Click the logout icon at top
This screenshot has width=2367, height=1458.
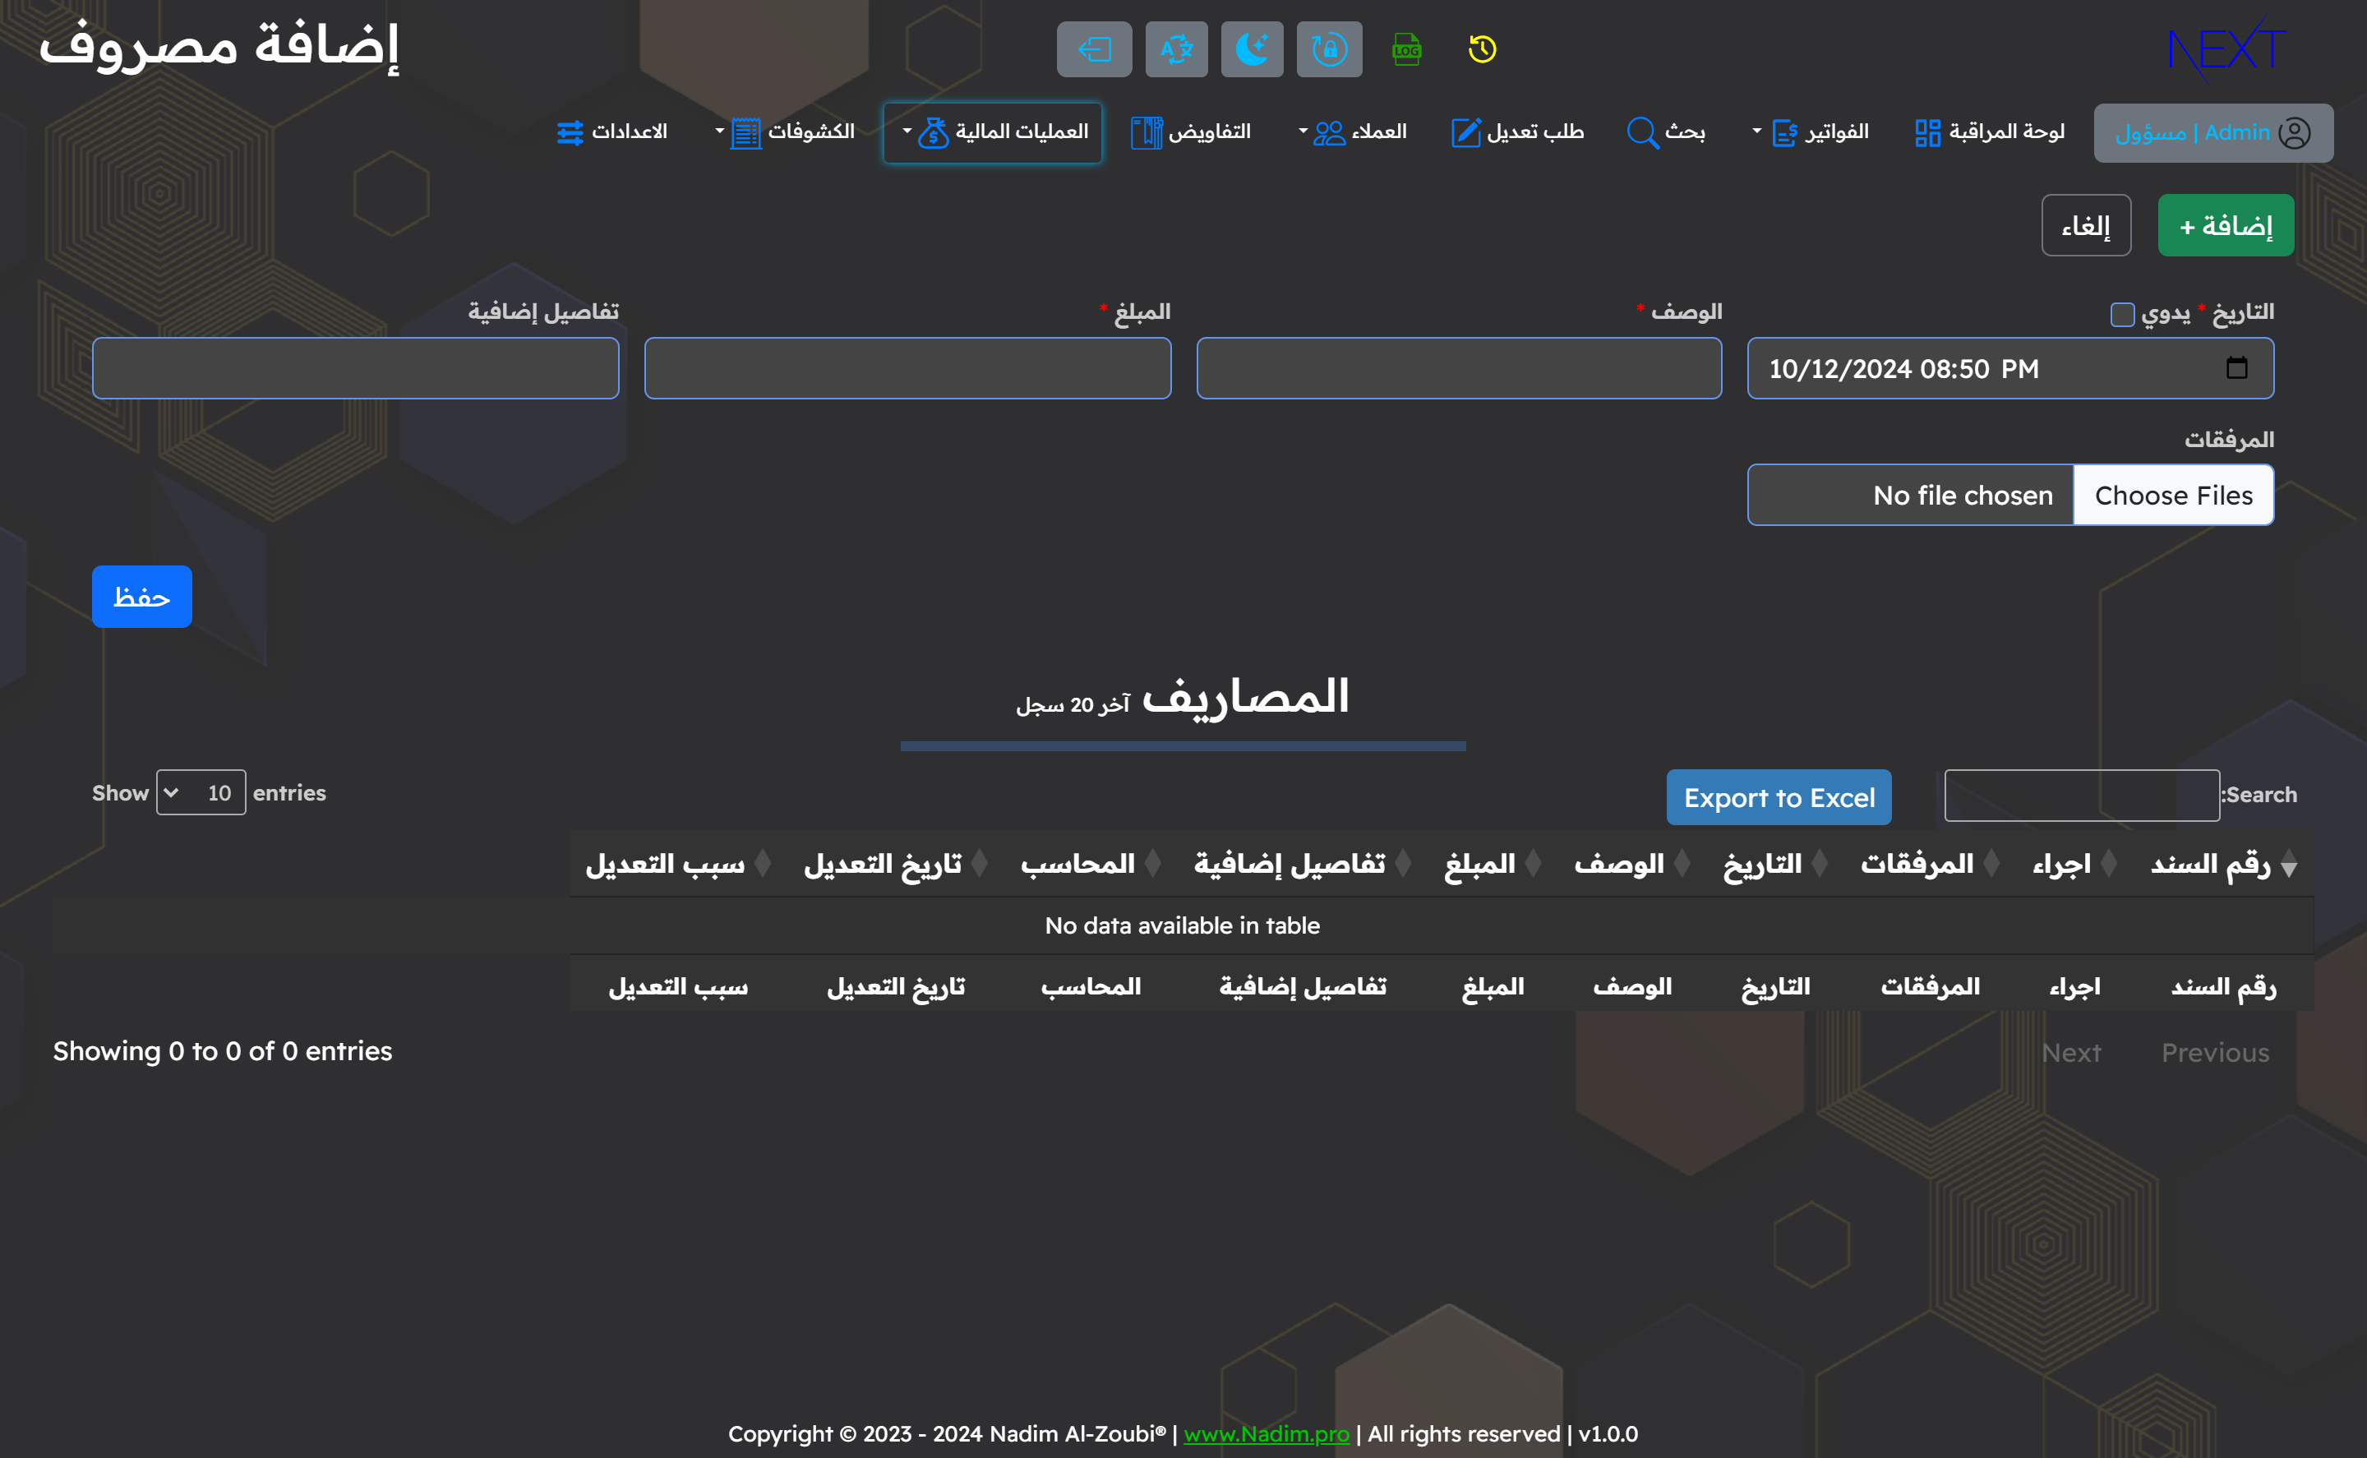[x=1094, y=49]
